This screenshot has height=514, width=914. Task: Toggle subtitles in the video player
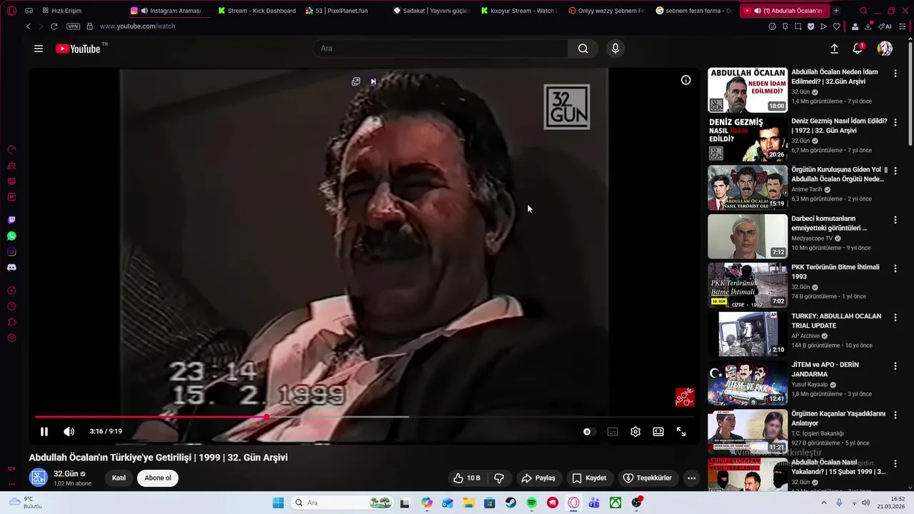[x=613, y=431]
